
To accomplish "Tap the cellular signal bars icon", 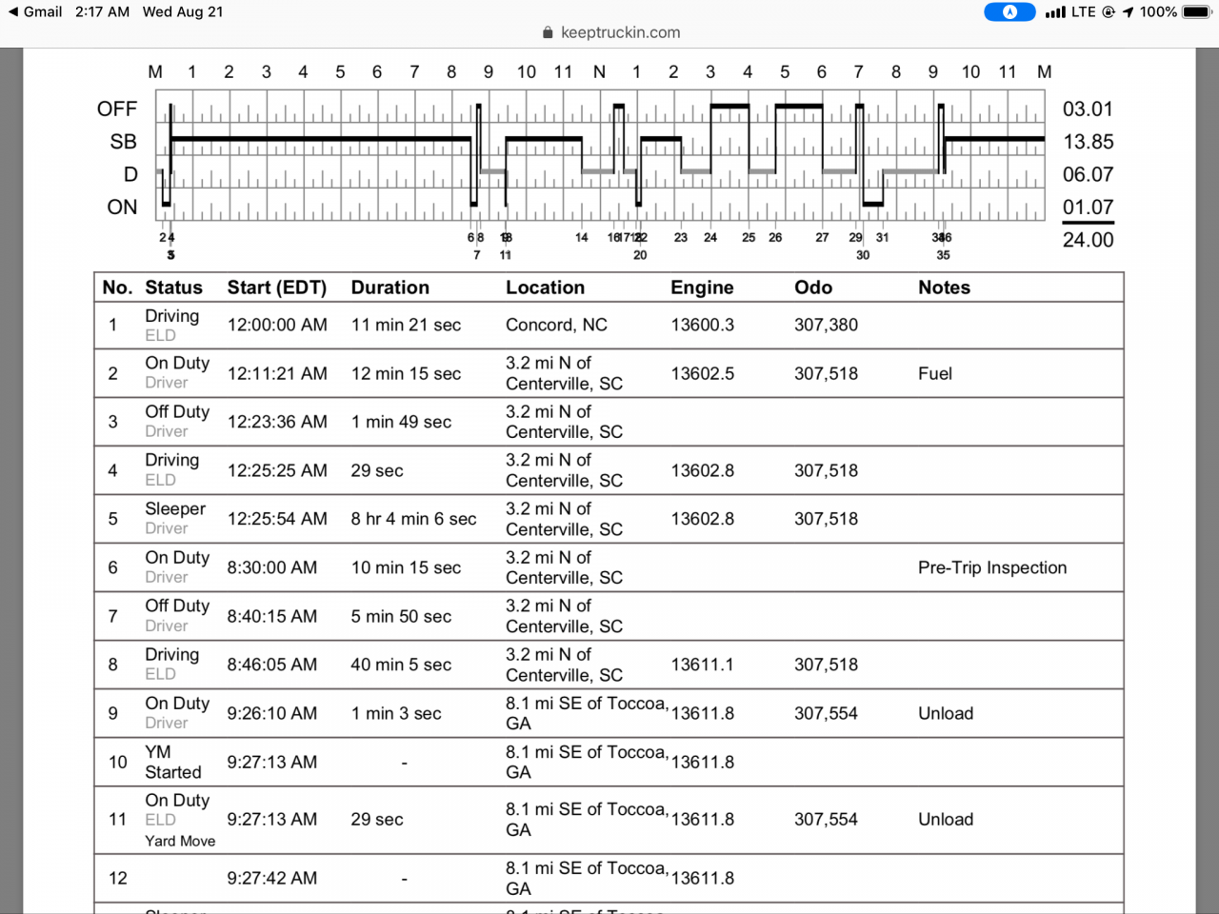I will (x=1055, y=12).
